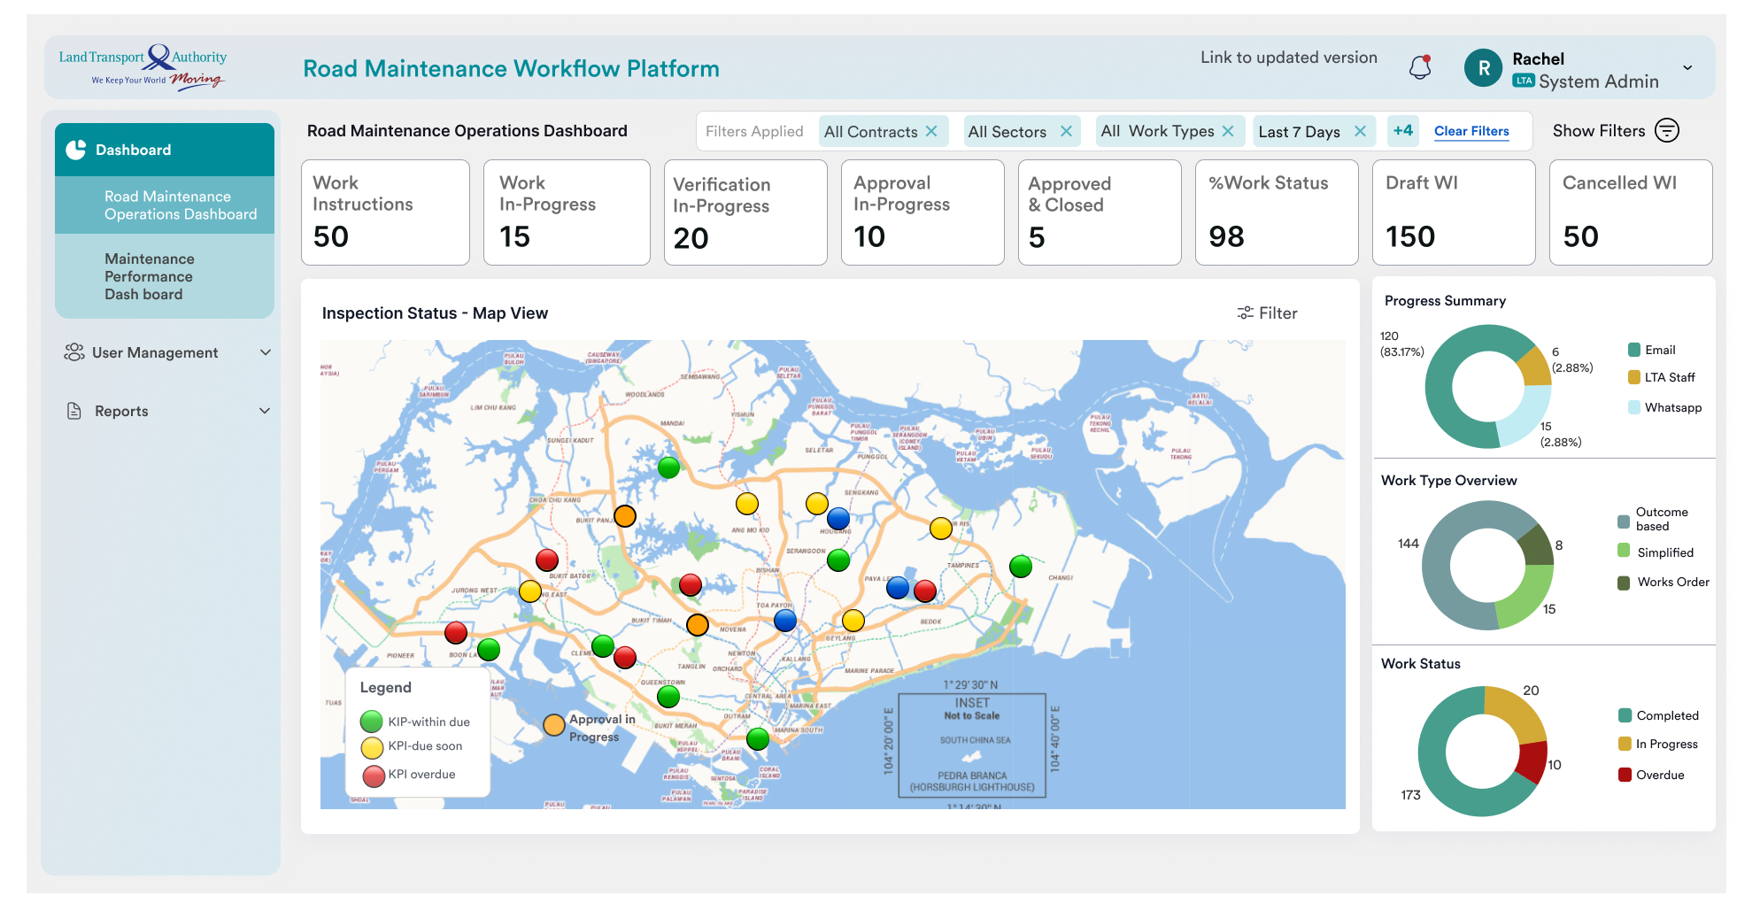Viewport: 1760px width, 911px height.
Task: Toggle Completed series in Work Status legend
Action: tap(1659, 715)
